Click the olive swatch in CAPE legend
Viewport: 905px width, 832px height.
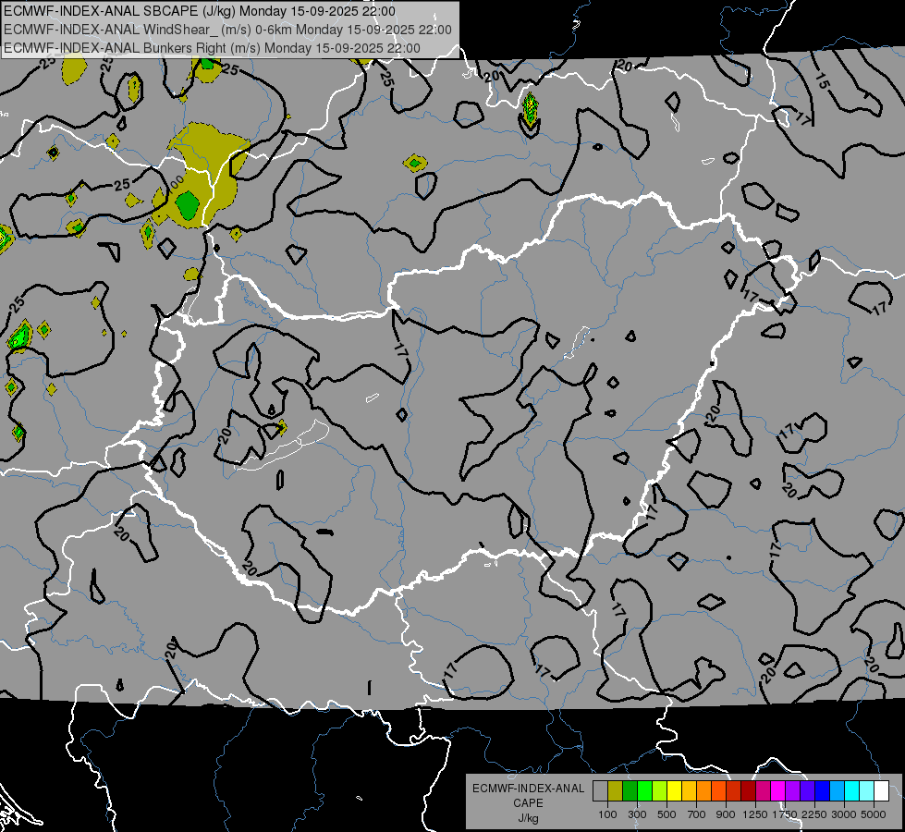click(x=616, y=791)
